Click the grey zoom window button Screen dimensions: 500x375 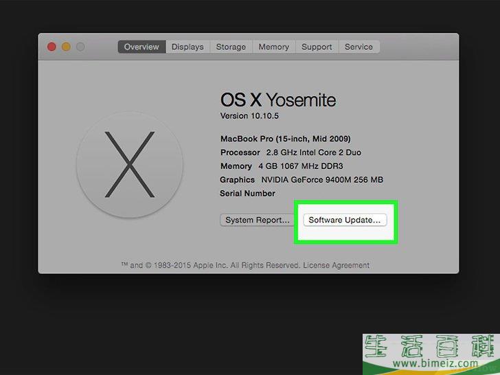[80, 47]
